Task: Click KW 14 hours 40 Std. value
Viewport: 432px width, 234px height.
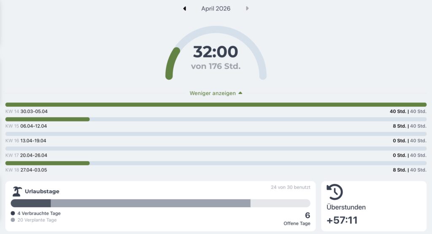Action: pyautogui.click(x=397, y=112)
